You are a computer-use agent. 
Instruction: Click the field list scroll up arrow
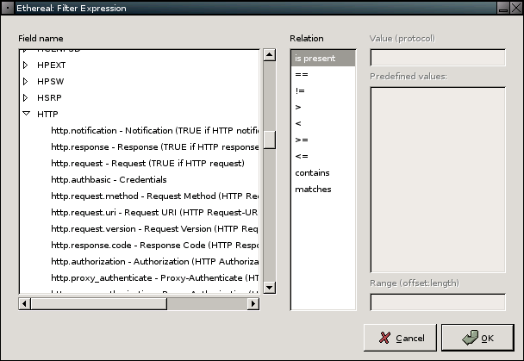pyautogui.click(x=270, y=55)
